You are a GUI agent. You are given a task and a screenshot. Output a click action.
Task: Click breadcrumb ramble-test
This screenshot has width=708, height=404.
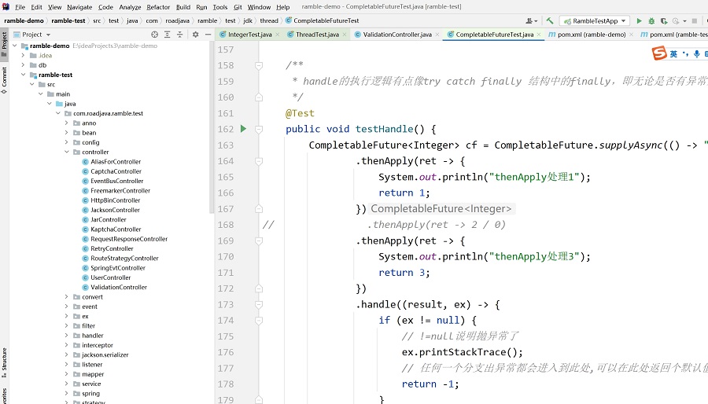pos(68,20)
